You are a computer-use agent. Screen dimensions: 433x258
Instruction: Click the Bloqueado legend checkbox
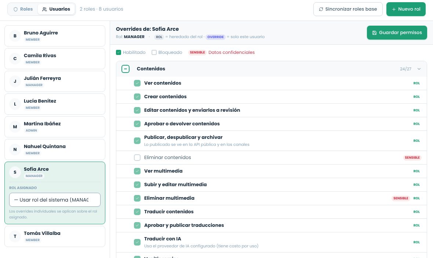[x=154, y=52]
